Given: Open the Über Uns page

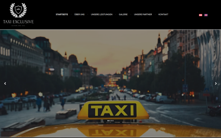Looking at the screenshot, I should pyautogui.click(x=79, y=14).
